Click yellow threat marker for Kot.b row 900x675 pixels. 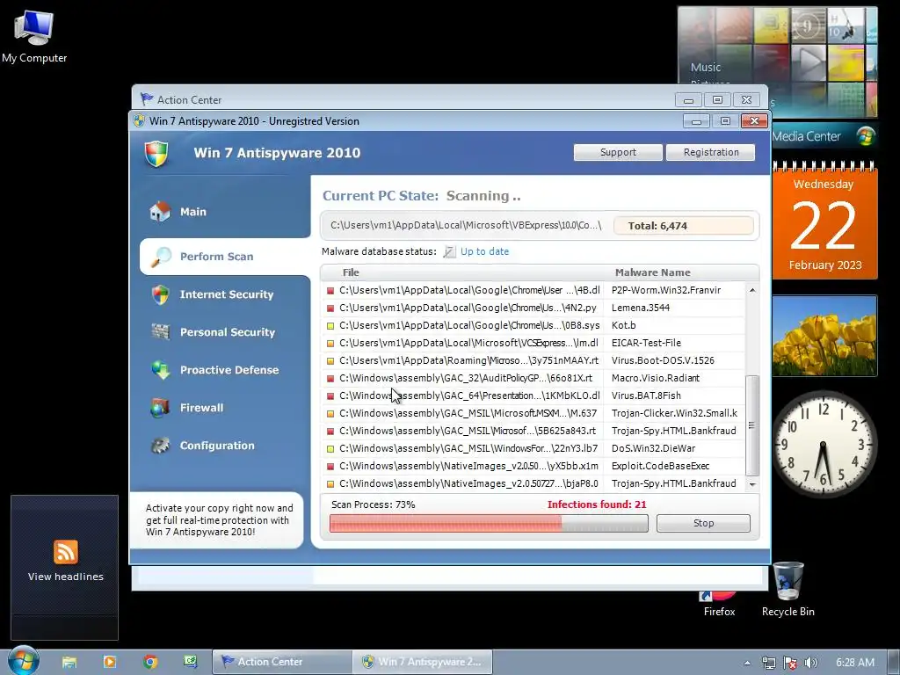click(330, 325)
